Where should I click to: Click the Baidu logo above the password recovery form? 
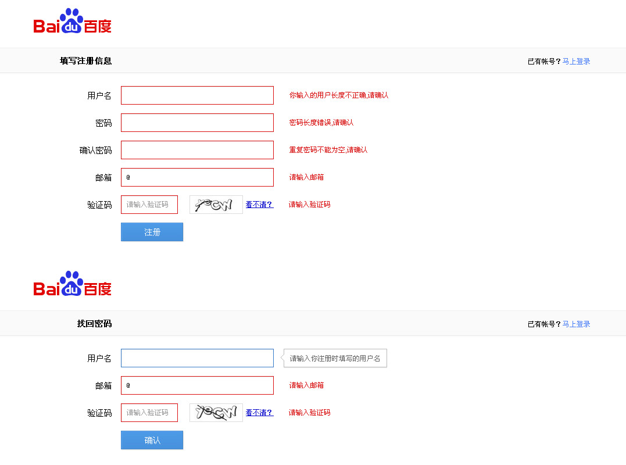(x=72, y=284)
